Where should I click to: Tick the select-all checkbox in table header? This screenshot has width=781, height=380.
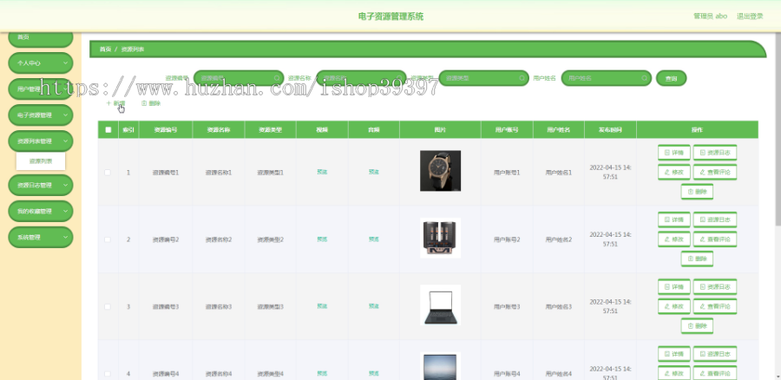point(108,129)
